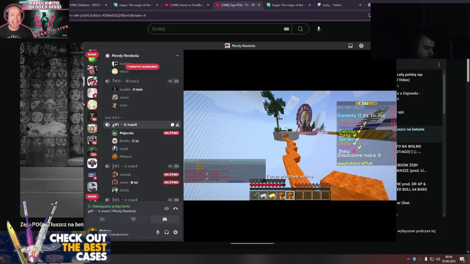
Task: Click 7 NOWYCH WZMIANEK mentions pill
Action: pyautogui.click(x=142, y=67)
